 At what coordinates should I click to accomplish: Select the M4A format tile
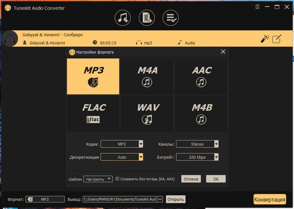pyautogui.click(x=147, y=76)
